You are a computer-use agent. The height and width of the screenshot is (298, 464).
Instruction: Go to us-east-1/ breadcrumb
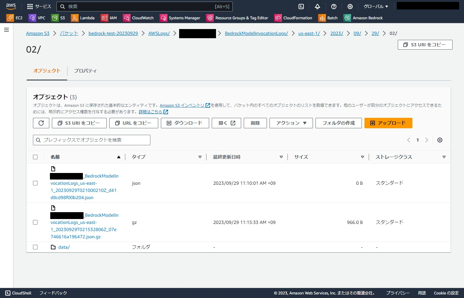coord(309,33)
